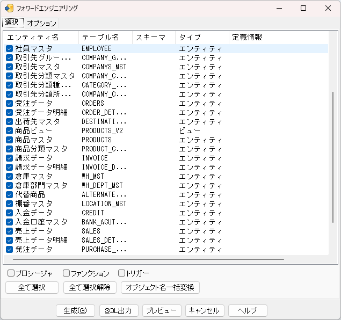
Task: Select table name CREDIT
Action: [x=93, y=213]
